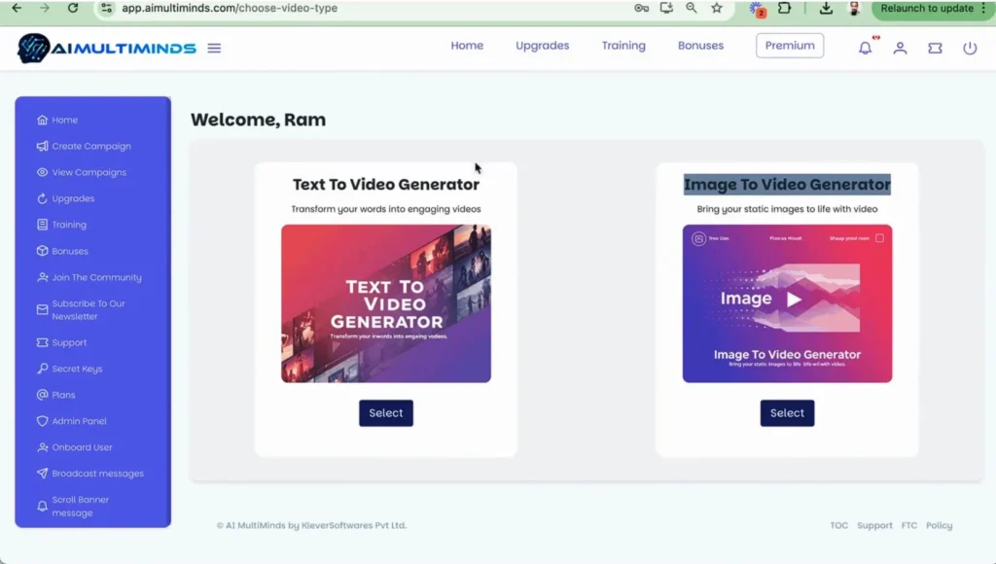Open the user profile icon in header
This screenshot has height=564, width=996.
[900, 48]
